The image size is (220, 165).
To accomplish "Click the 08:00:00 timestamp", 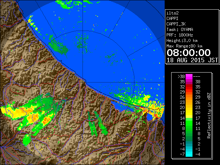I will 189,53.
